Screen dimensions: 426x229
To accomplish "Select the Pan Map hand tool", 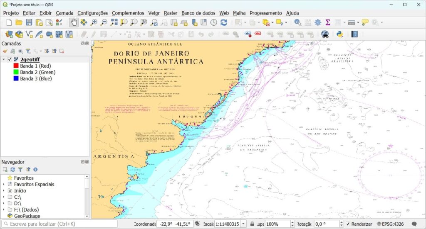I will click(x=74, y=22).
